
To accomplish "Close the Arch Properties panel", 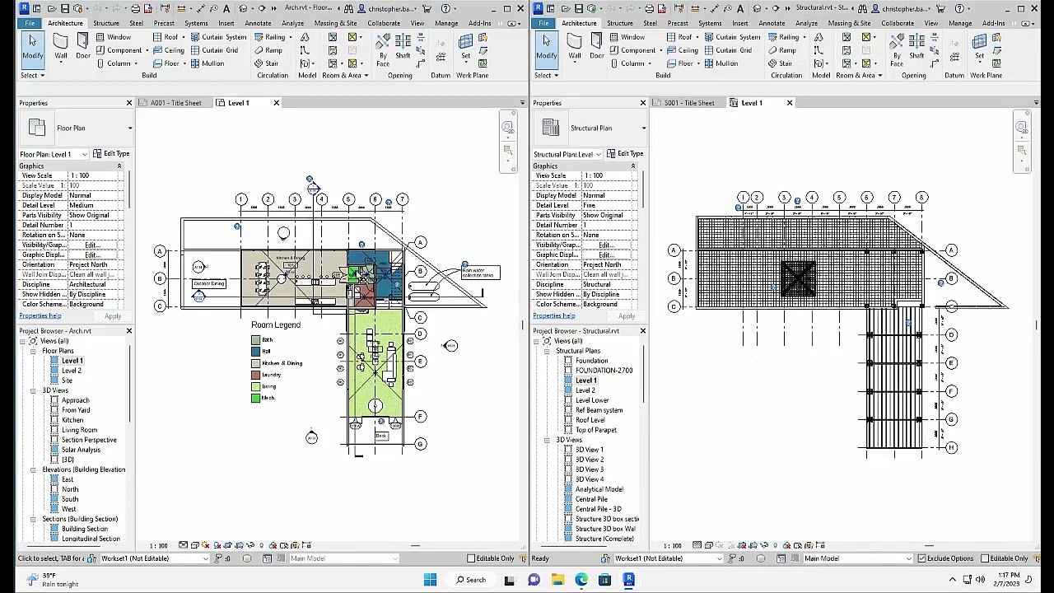I will (128, 103).
